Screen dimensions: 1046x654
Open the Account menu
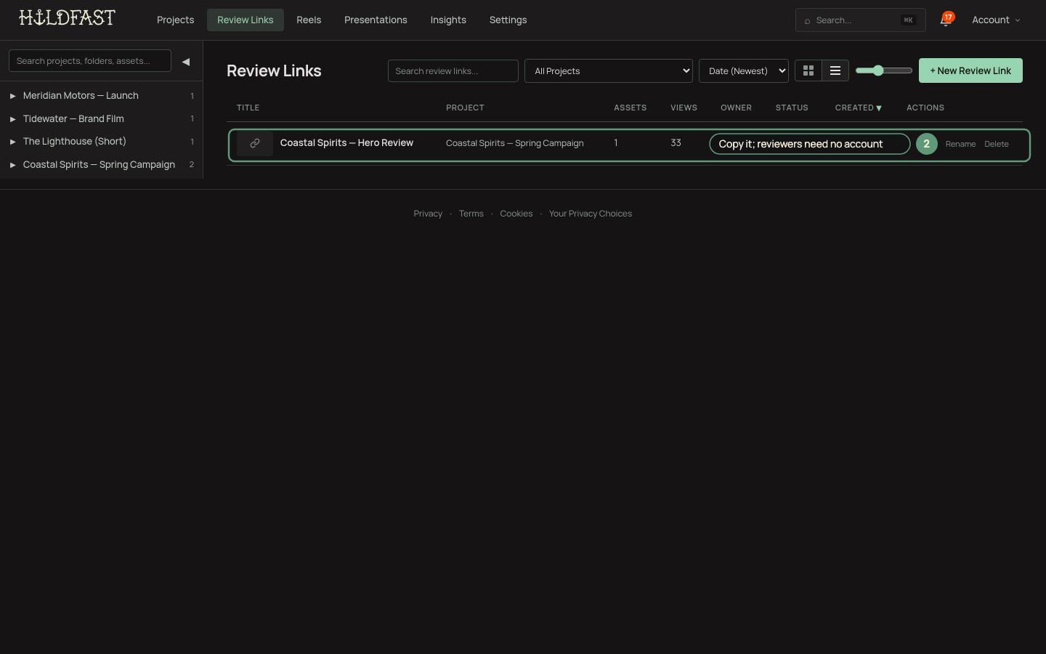[x=996, y=20]
